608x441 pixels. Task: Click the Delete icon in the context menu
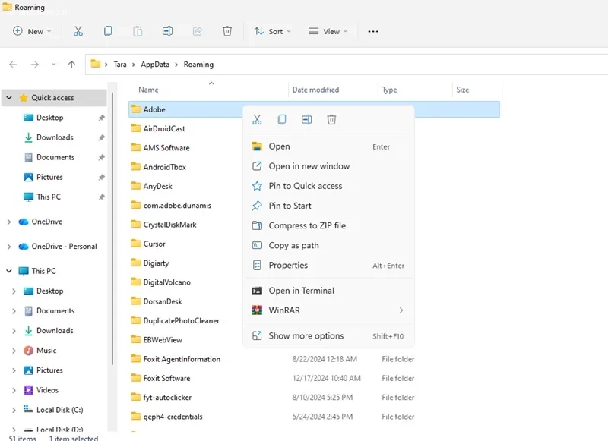[331, 120]
